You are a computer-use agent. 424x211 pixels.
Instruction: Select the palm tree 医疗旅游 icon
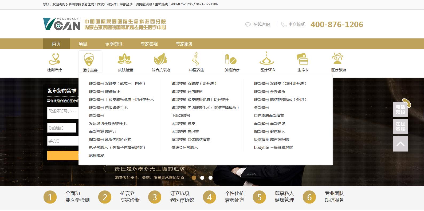338,58
